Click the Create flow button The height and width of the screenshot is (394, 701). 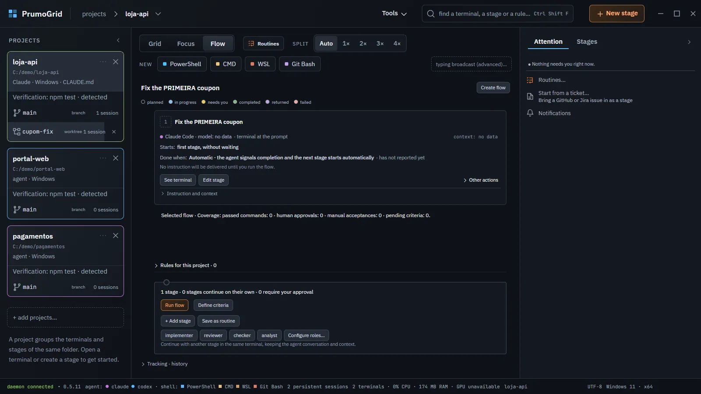(x=493, y=88)
